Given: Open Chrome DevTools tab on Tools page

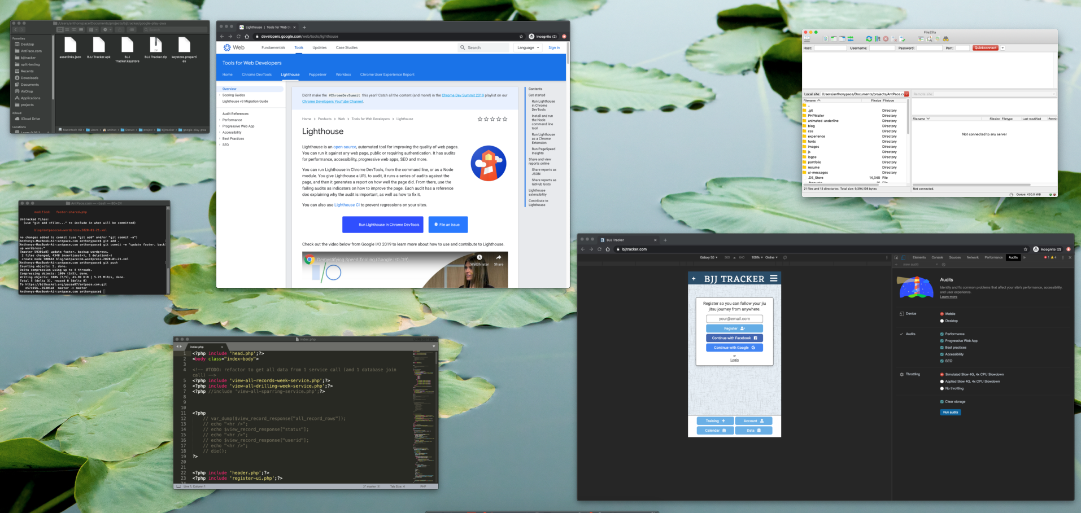Looking at the screenshot, I should tap(256, 74).
